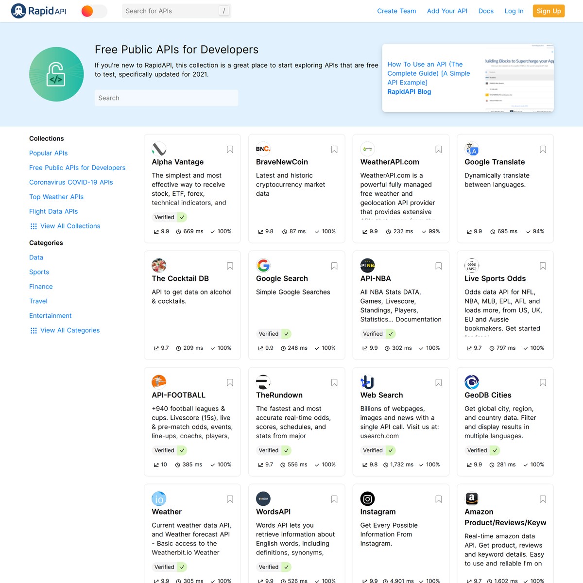
Task: Open the WordsAPI title
Action: tap(273, 512)
